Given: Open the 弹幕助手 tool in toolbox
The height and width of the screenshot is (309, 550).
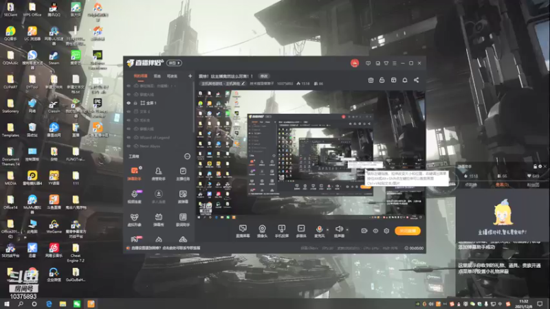Looking at the screenshot, I should pos(134,174).
